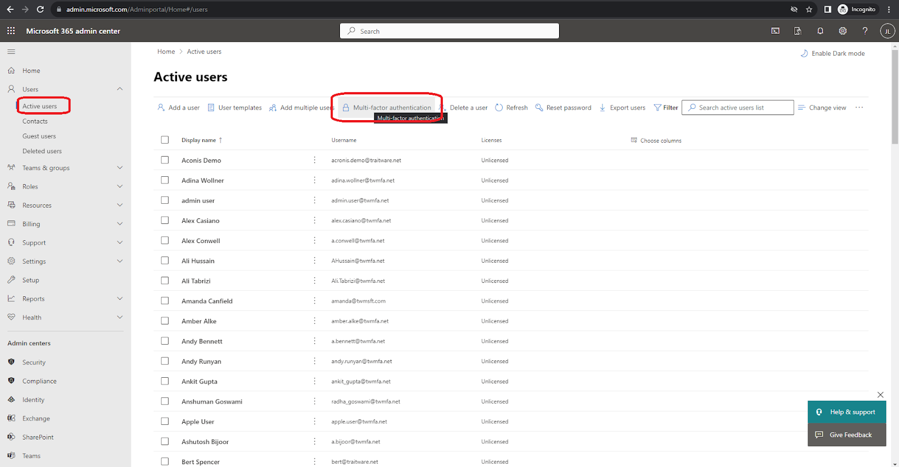Open more options for Alex Casiano

tap(315, 221)
